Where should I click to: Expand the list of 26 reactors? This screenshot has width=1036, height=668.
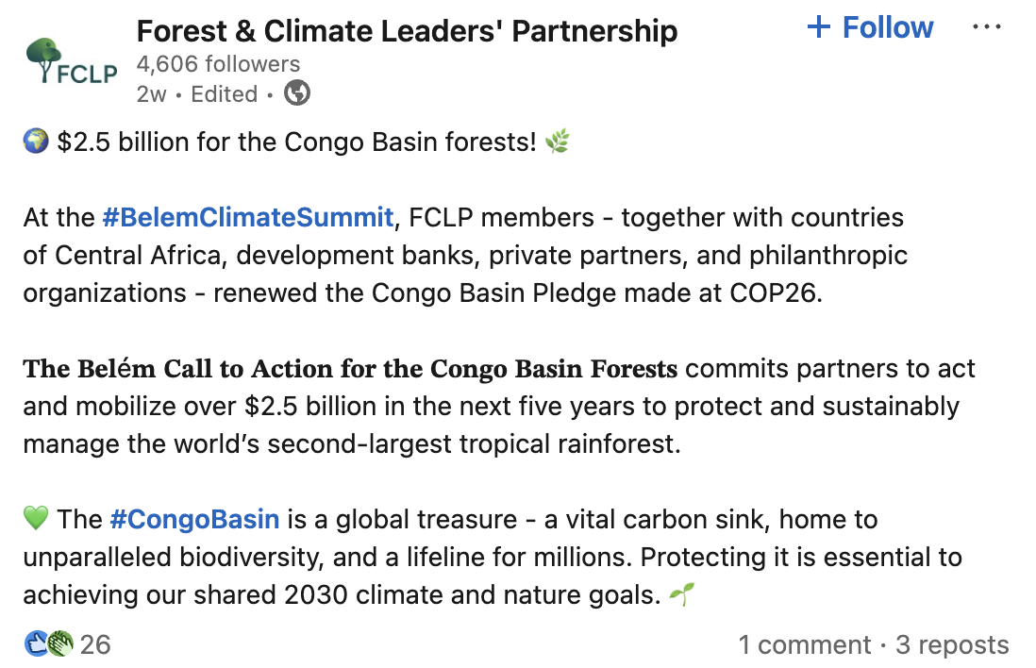pos(94,644)
